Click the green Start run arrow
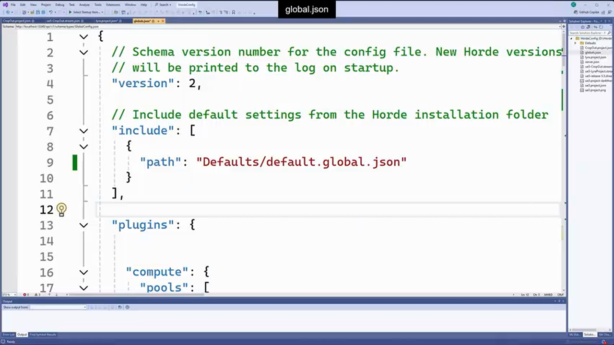 70,12
